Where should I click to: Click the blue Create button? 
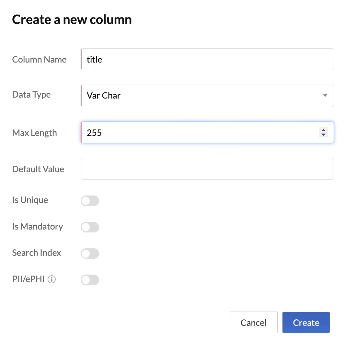tap(306, 323)
